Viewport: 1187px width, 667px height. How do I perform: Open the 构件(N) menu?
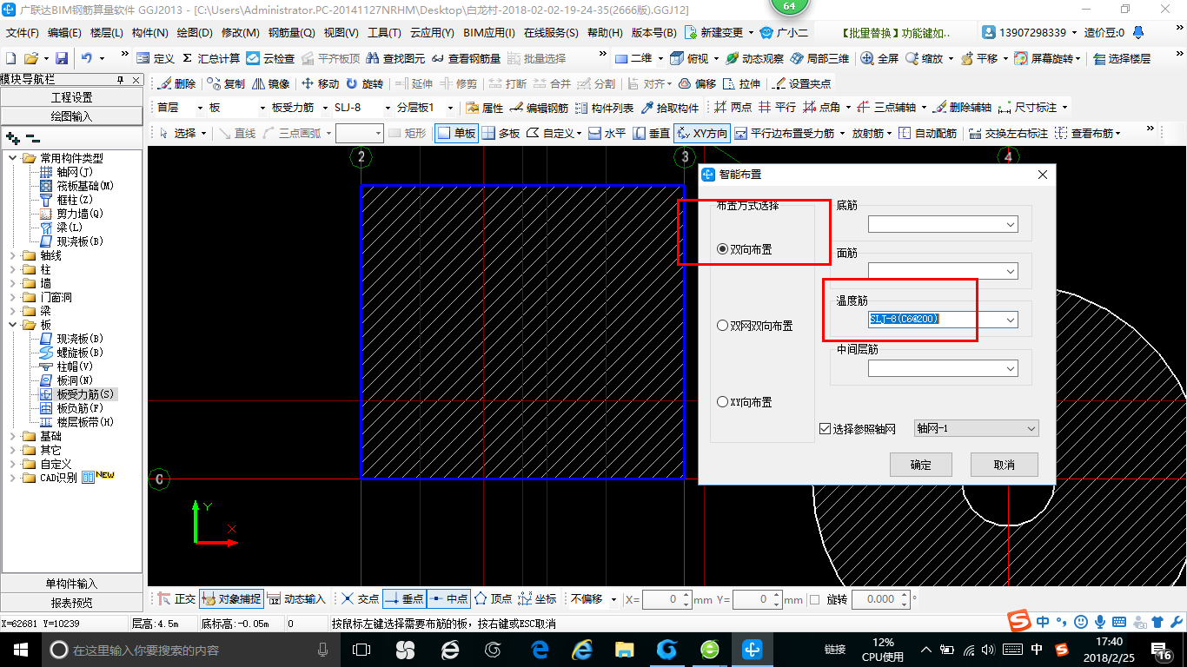[150, 33]
